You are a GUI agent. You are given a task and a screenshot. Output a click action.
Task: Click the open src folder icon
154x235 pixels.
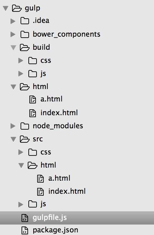click(24, 139)
